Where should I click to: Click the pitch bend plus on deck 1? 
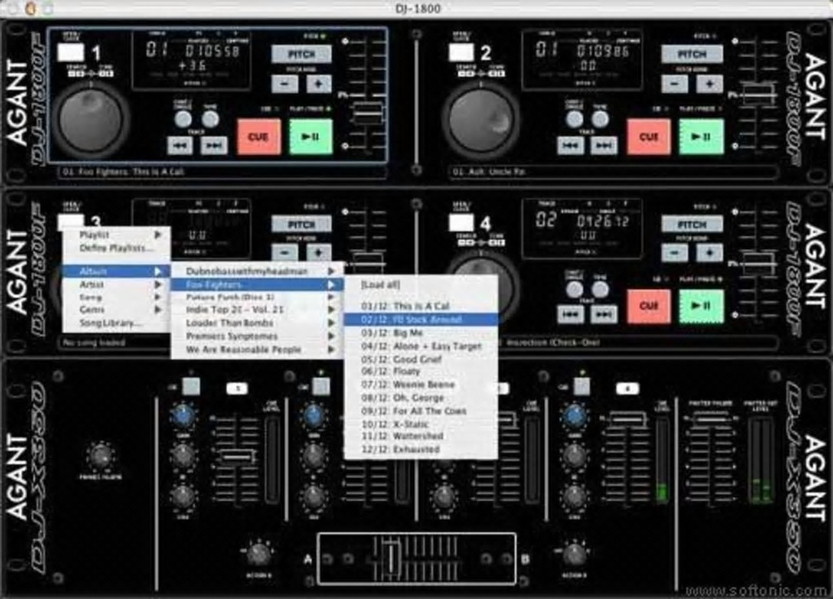pyautogui.click(x=318, y=84)
